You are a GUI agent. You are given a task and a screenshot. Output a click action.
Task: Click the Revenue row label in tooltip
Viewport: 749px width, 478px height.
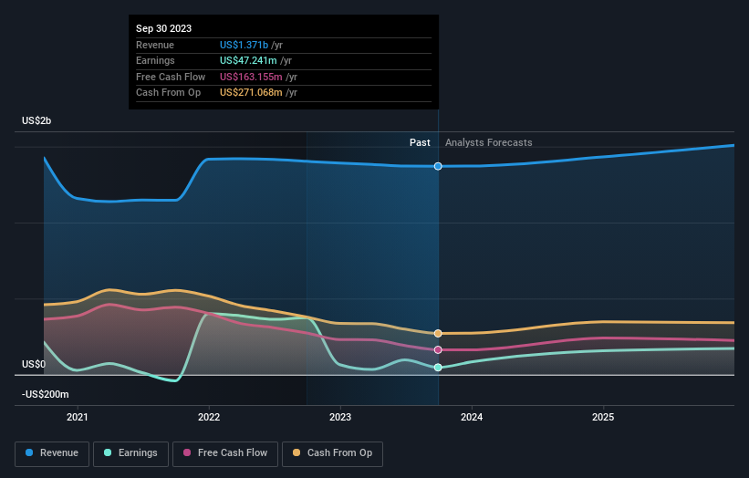point(155,45)
